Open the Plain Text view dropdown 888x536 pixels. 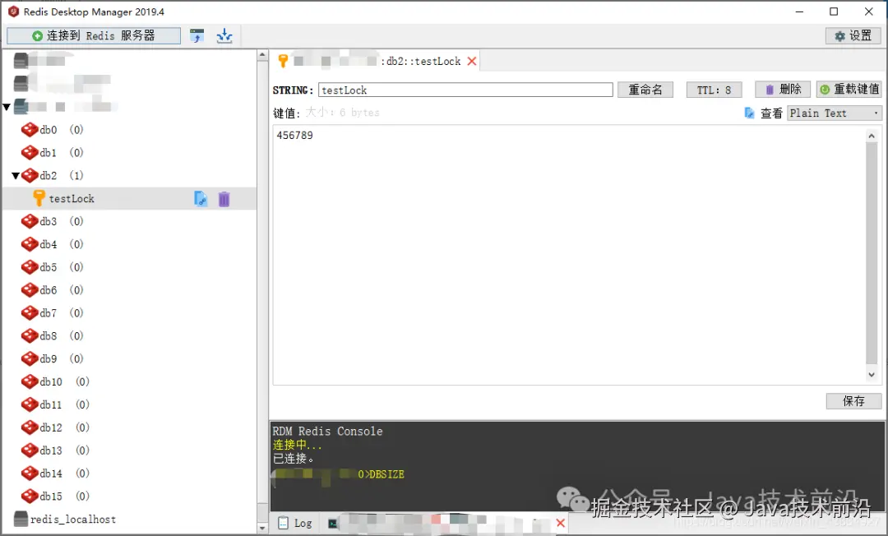point(834,113)
